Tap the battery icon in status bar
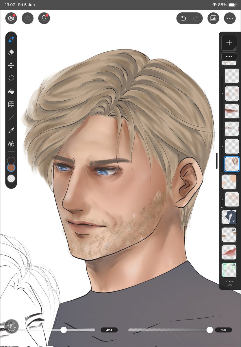The width and height of the screenshot is (241, 347). pyautogui.click(x=232, y=5)
